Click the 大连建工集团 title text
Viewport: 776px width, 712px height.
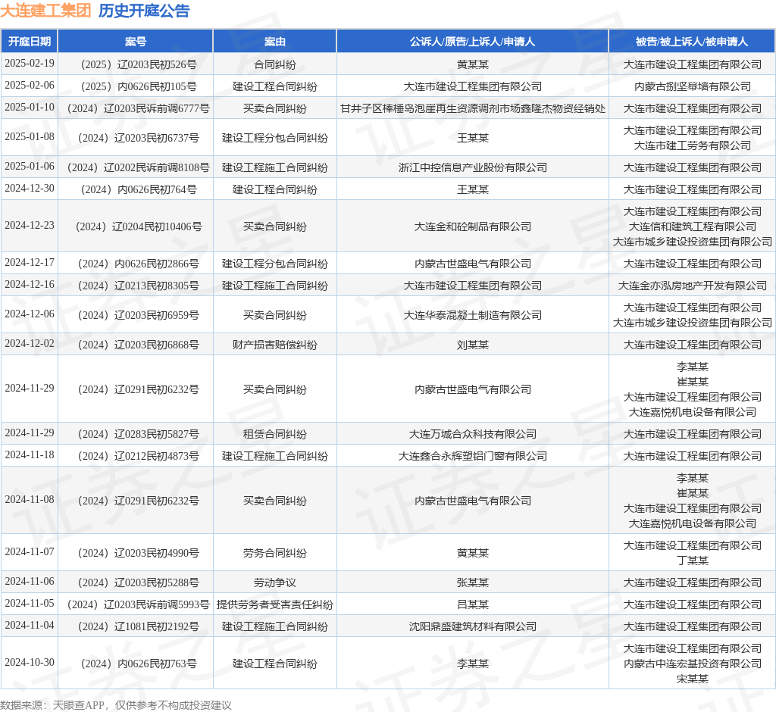click(x=45, y=11)
